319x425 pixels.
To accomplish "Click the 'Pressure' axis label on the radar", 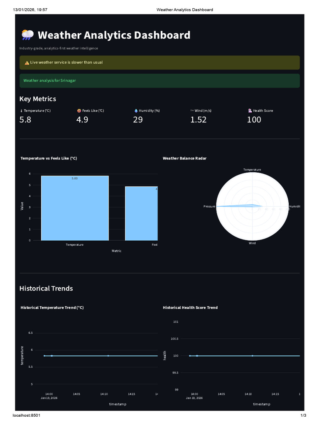I will [x=209, y=207].
